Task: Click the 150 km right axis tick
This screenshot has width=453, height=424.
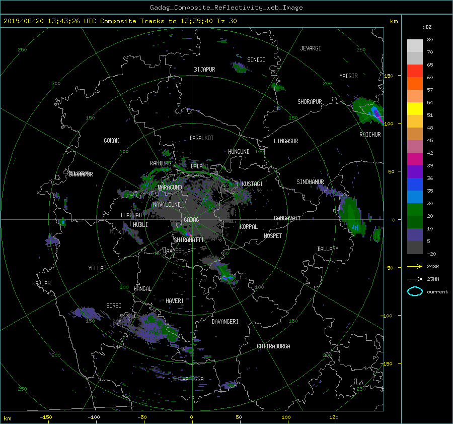Action: point(389,76)
